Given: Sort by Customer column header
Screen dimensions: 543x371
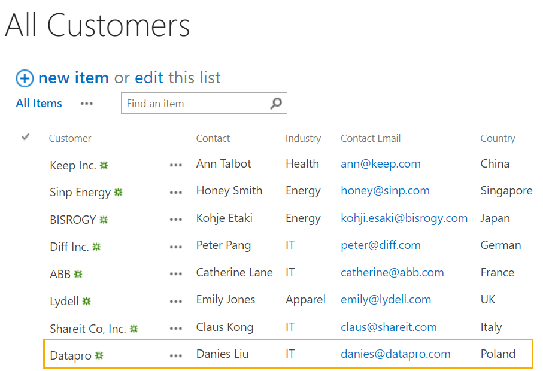Looking at the screenshot, I should point(70,138).
